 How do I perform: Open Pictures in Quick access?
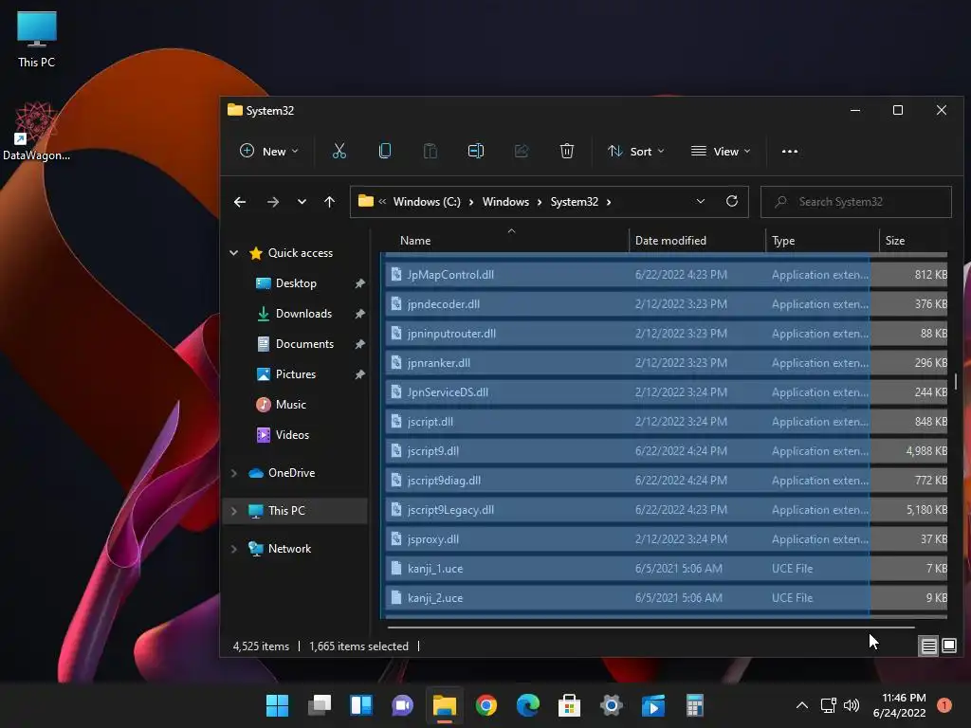296,373
